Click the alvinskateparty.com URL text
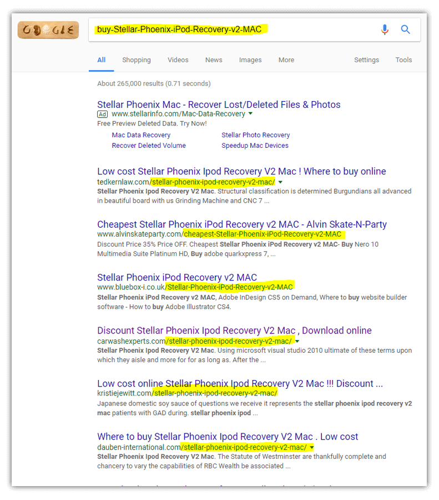 click(x=219, y=234)
